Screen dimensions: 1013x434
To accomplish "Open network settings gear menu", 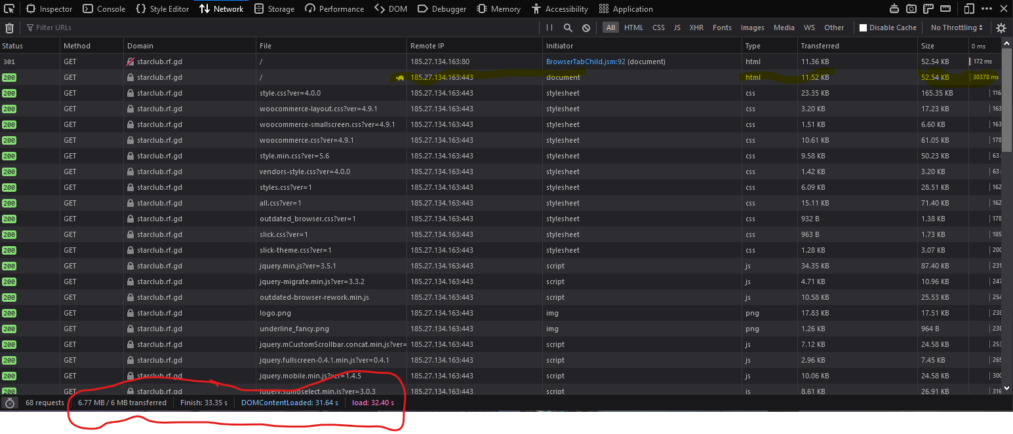I will [1001, 27].
